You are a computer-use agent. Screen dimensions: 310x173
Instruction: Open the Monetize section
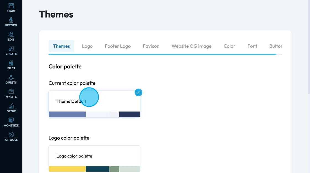point(11,121)
